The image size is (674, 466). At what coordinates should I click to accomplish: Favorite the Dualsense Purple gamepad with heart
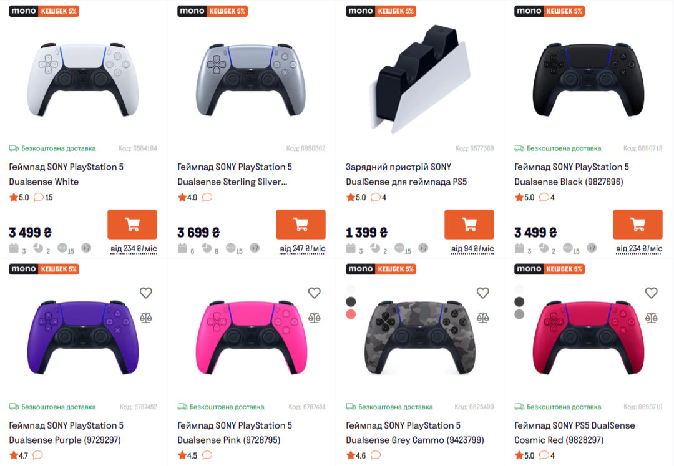click(146, 293)
